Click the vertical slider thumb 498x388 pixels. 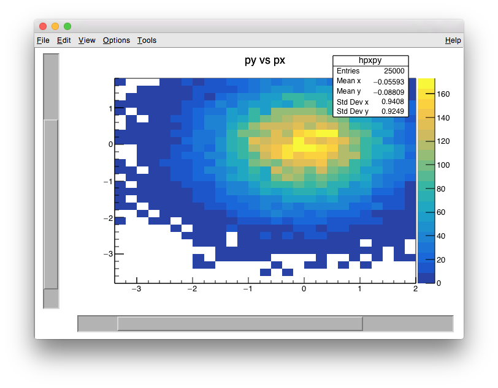coord(51,204)
